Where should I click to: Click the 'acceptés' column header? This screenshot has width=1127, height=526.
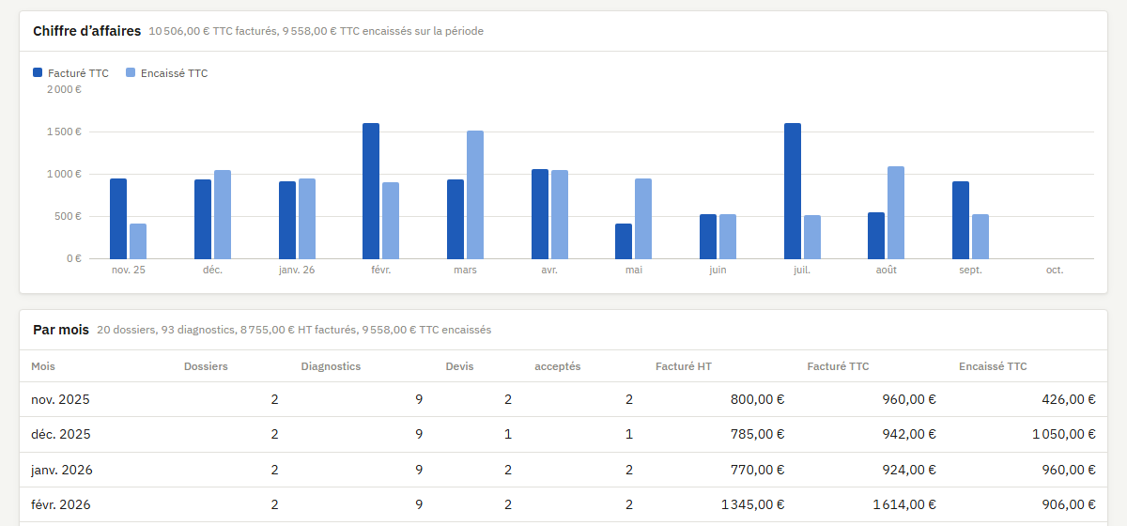pos(558,366)
